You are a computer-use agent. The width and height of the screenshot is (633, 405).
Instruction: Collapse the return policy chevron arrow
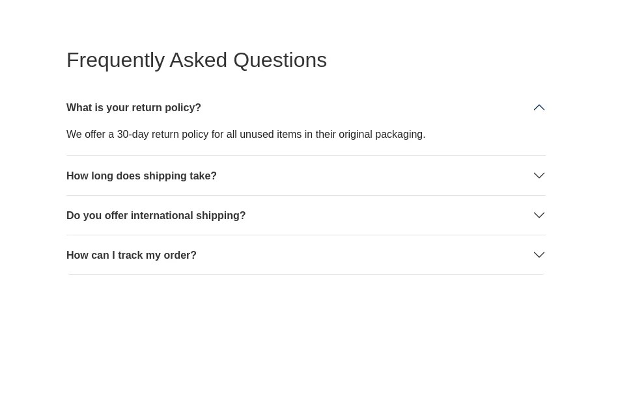click(539, 108)
